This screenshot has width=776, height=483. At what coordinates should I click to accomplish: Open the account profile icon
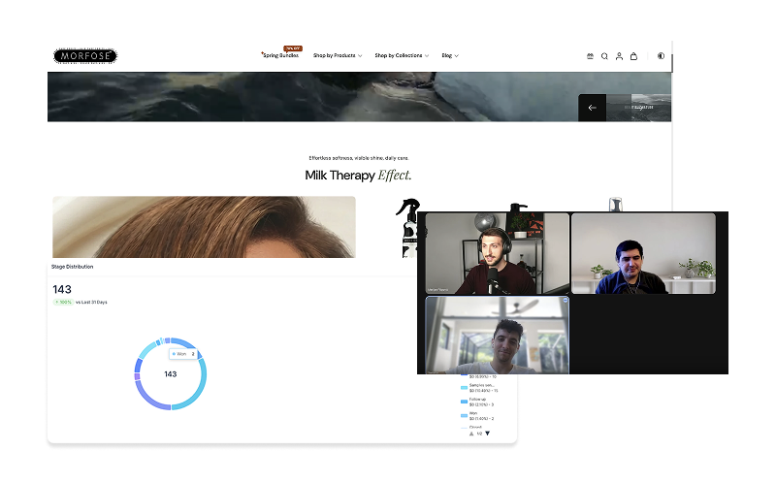click(619, 56)
